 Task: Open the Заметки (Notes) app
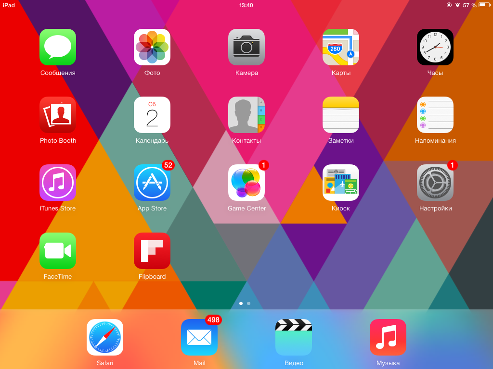coord(341,115)
